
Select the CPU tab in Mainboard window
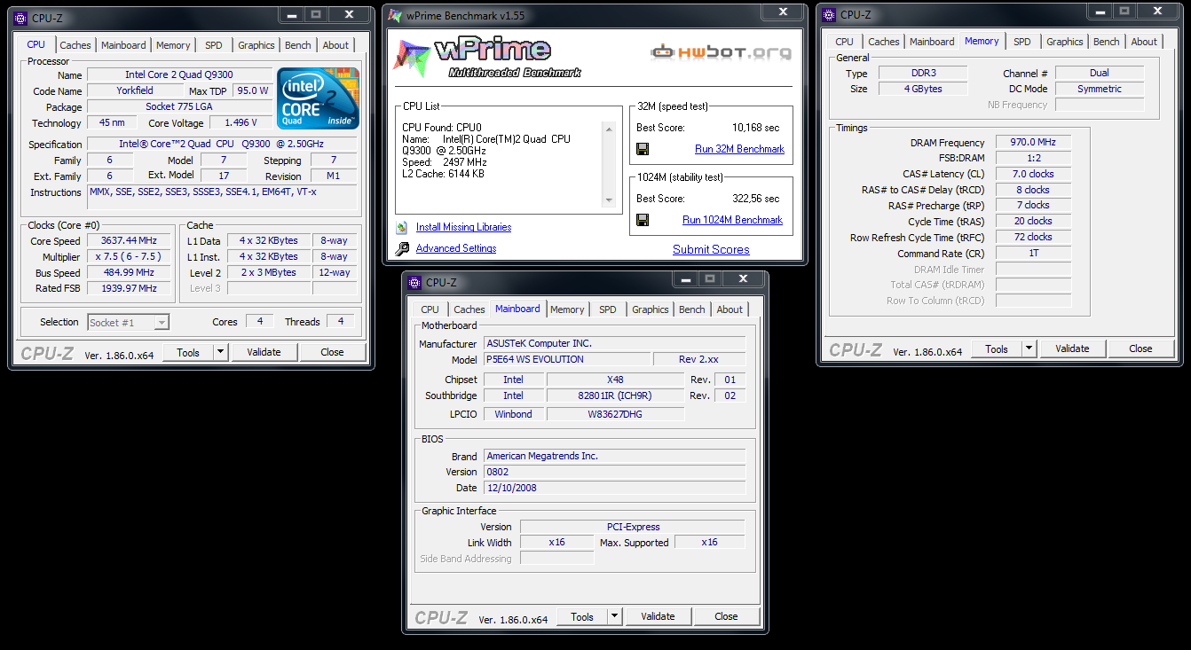430,309
